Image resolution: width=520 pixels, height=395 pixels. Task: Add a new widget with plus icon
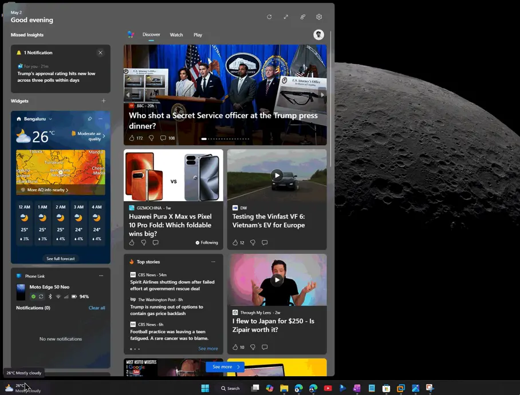pyautogui.click(x=104, y=101)
